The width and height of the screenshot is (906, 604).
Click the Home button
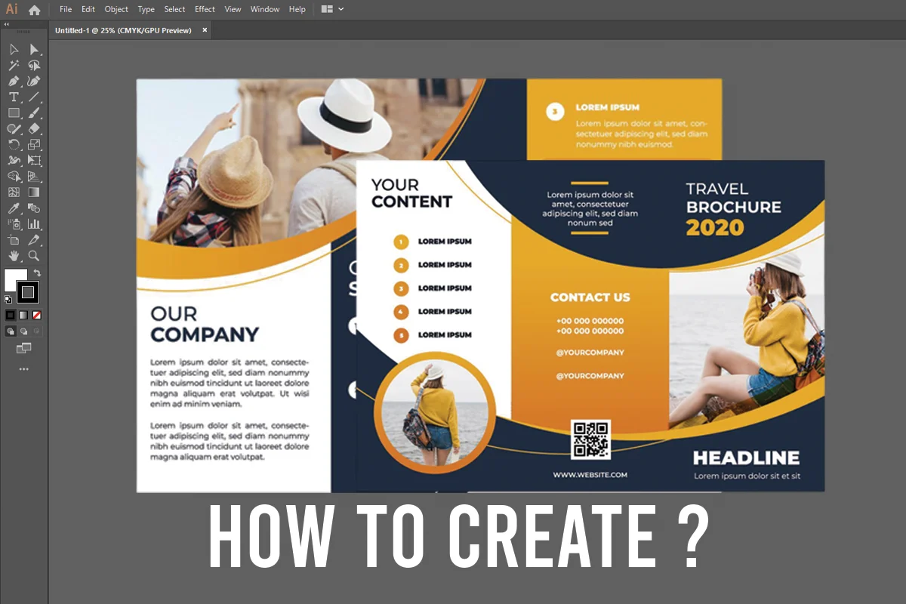[34, 10]
